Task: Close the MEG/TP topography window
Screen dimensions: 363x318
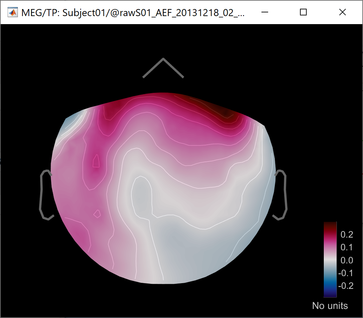Action: click(342, 12)
